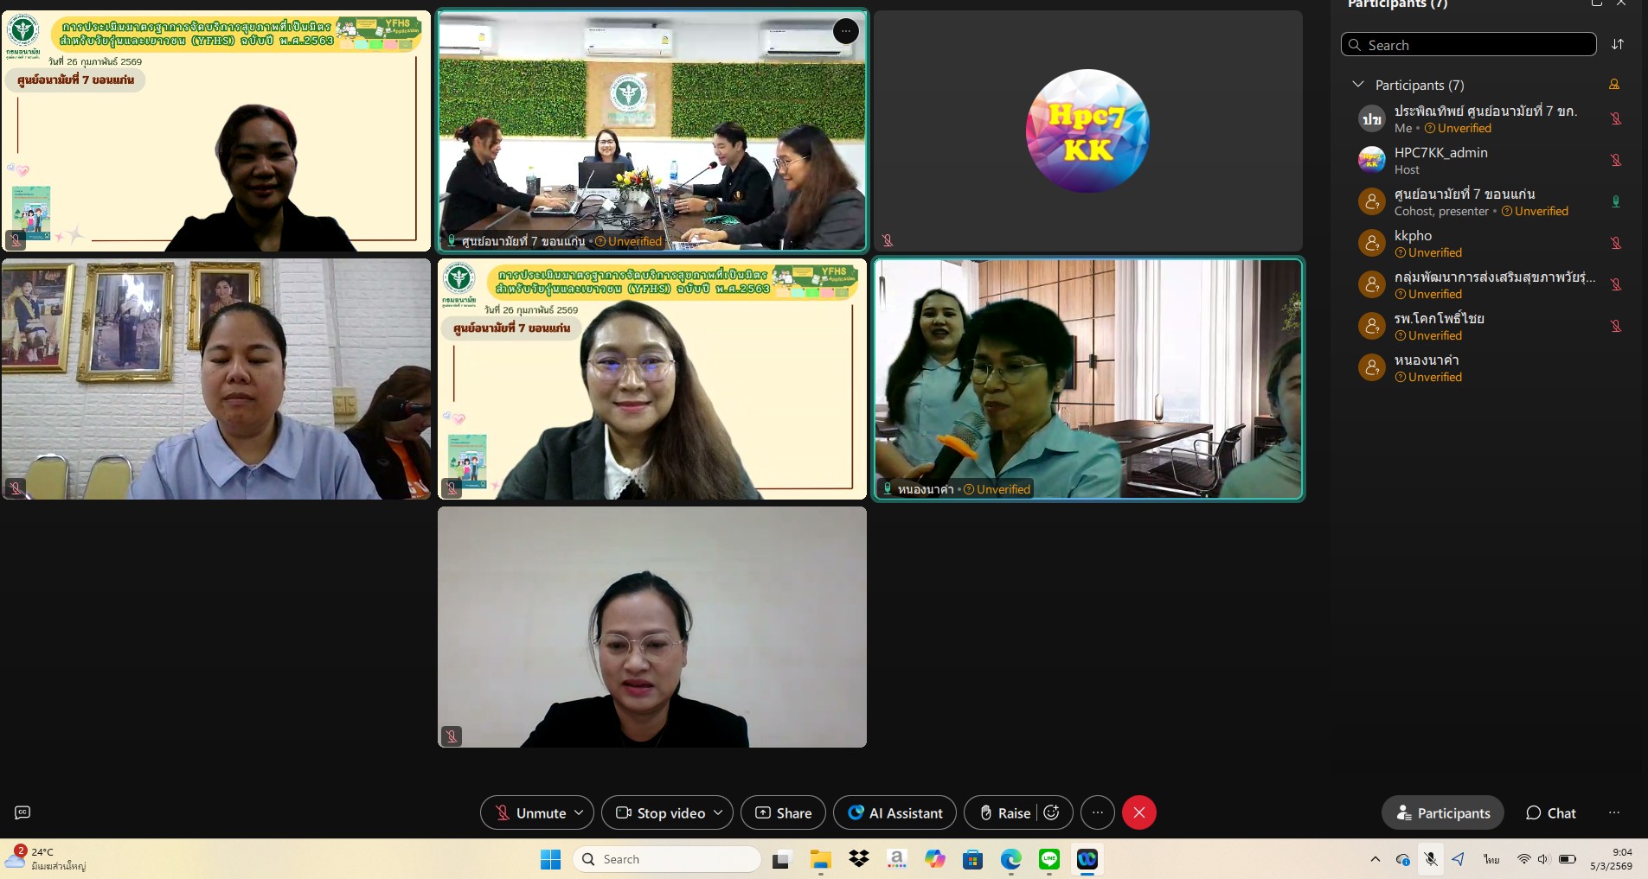Toggle the Participants panel
Screen dimensions: 1648x879
(1442, 812)
